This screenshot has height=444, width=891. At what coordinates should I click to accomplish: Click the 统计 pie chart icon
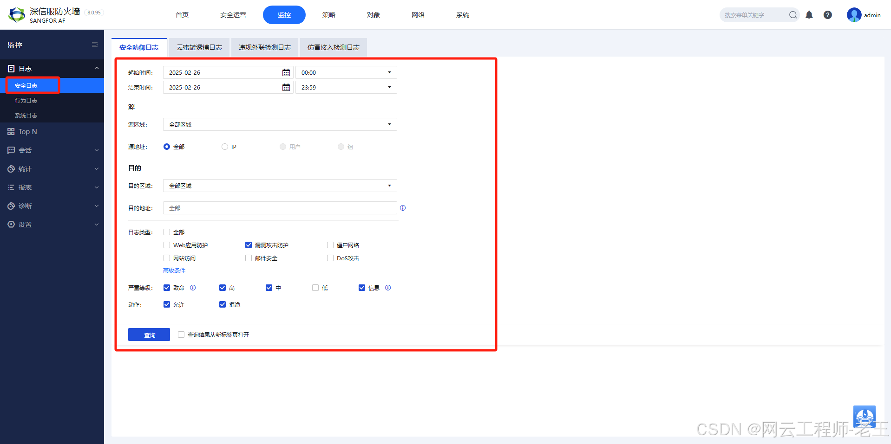[x=11, y=169]
